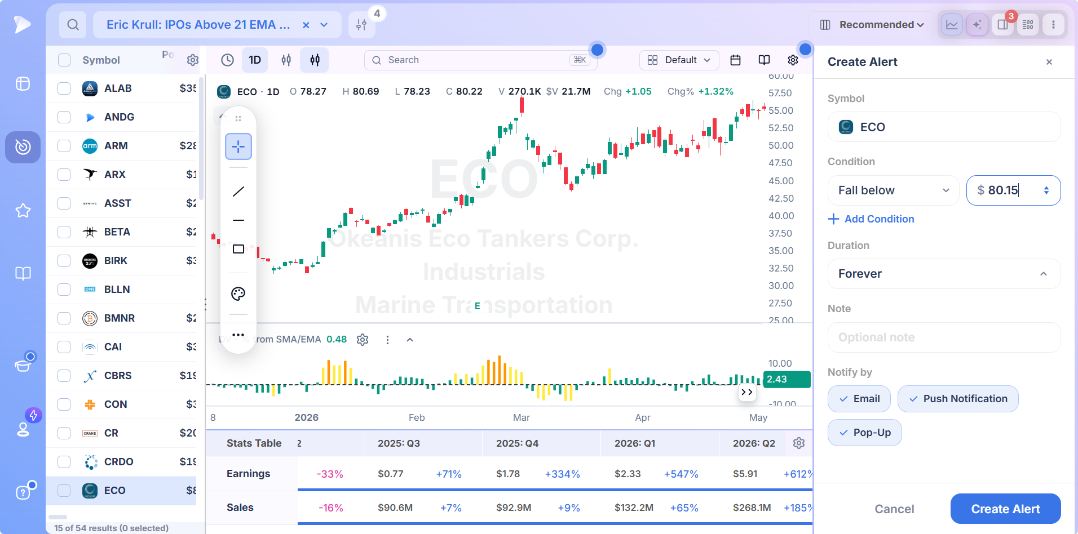Click the price stepper arrows in alert value
Screen dimensions: 1078x534
(x=1046, y=190)
